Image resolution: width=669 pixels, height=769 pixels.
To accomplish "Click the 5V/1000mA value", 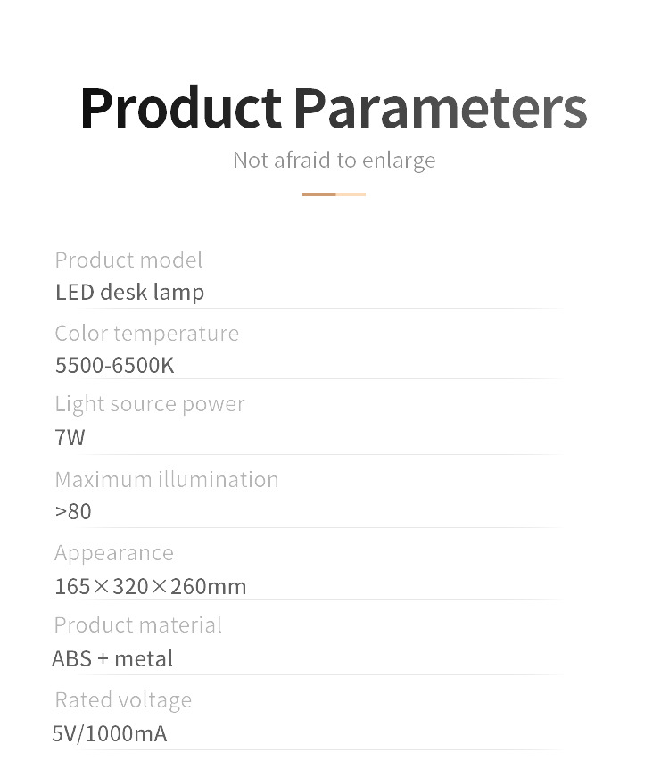I will [x=109, y=733].
